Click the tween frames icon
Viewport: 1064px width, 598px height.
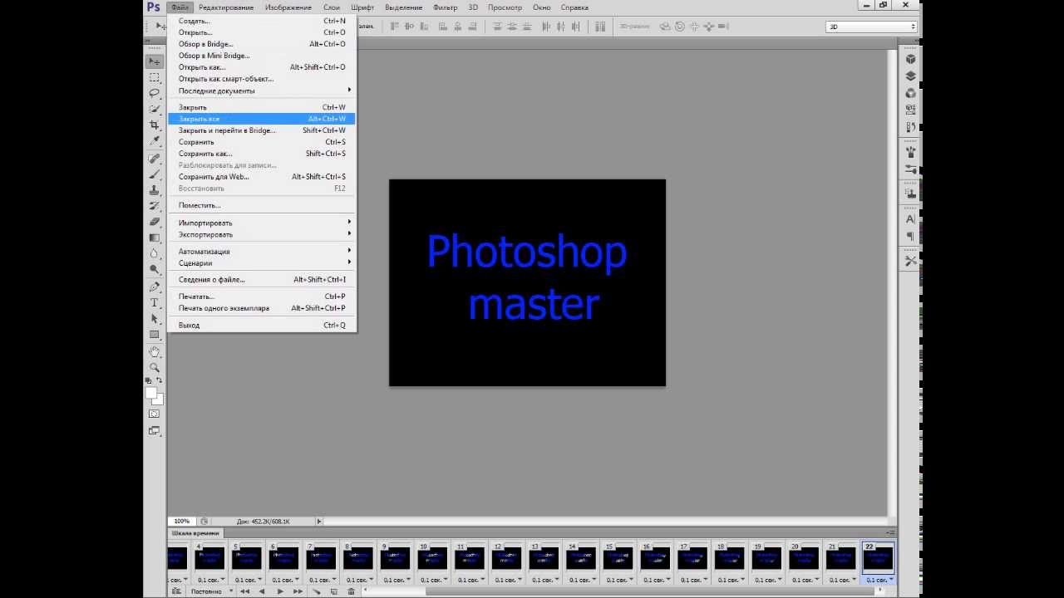pos(316,591)
